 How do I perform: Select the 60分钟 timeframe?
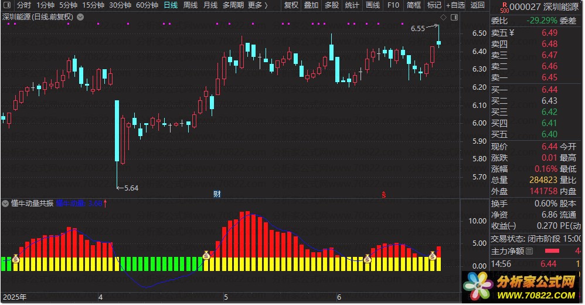[147, 5]
